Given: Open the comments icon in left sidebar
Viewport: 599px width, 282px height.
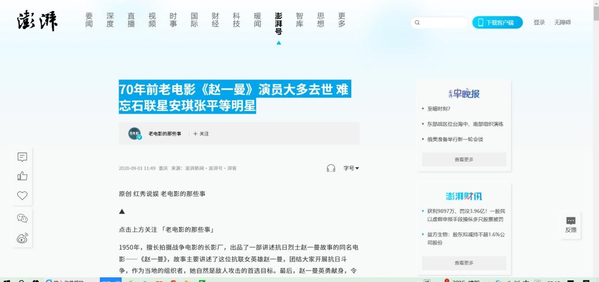Looking at the screenshot, I should [x=22, y=157].
